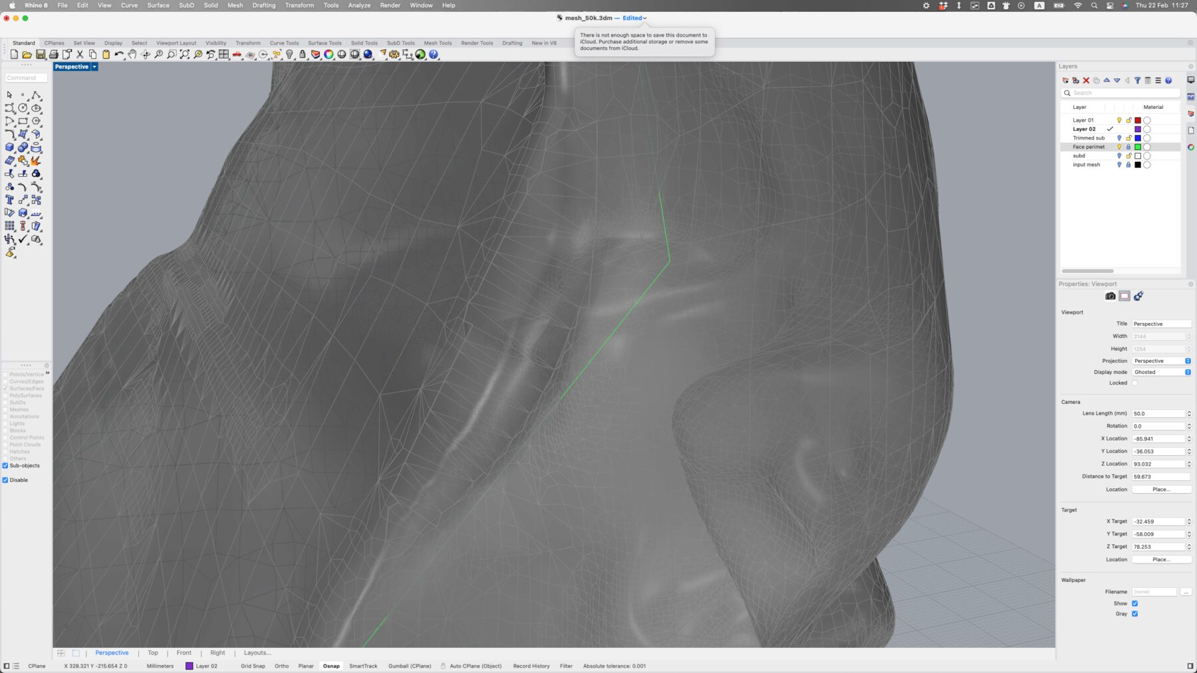This screenshot has width=1197, height=673.
Task: Toggle Grid Snap in the status bar
Action: pyautogui.click(x=253, y=666)
